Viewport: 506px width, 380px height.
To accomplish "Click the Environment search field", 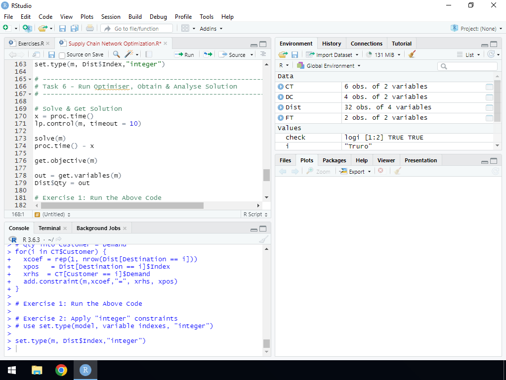I will (467, 65).
